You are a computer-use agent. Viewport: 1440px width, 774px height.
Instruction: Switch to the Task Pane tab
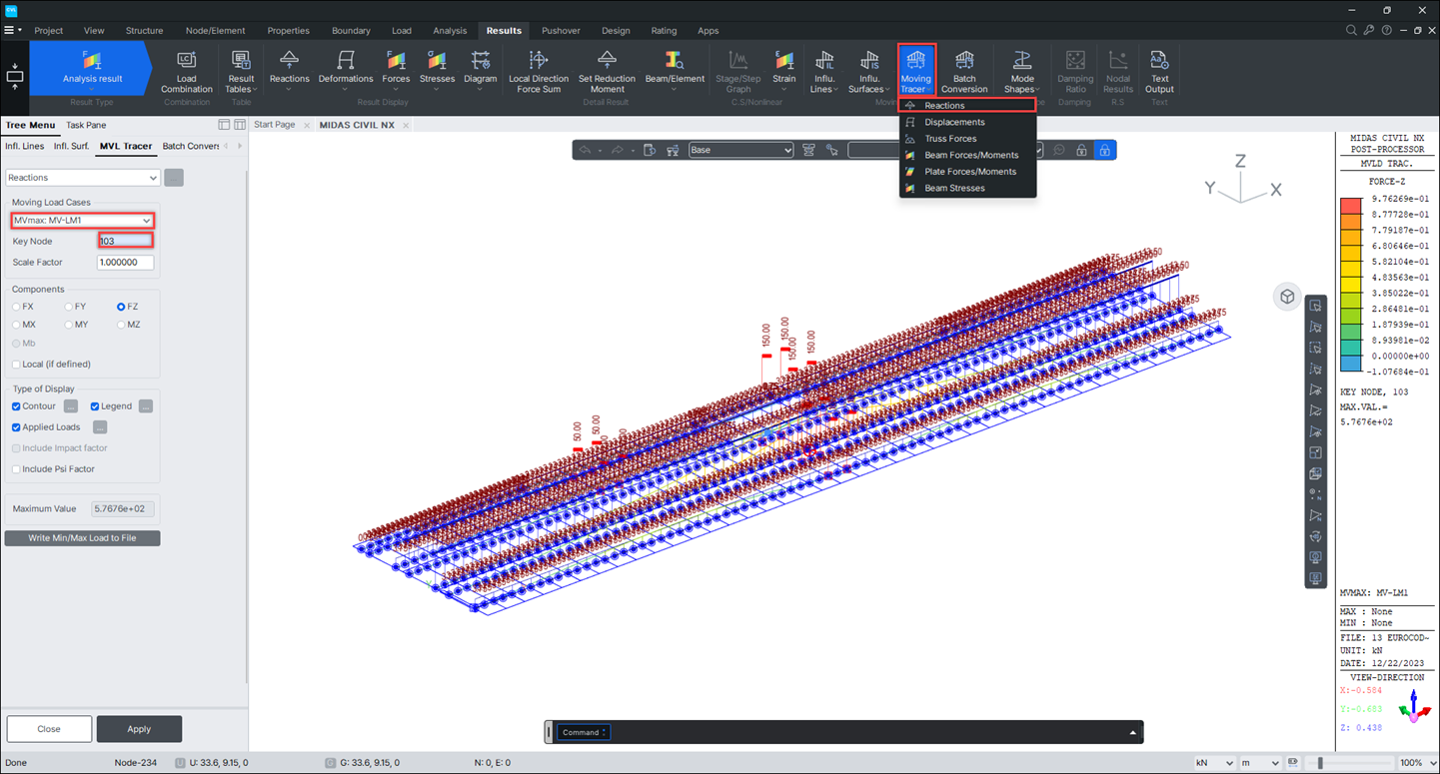pyautogui.click(x=86, y=126)
